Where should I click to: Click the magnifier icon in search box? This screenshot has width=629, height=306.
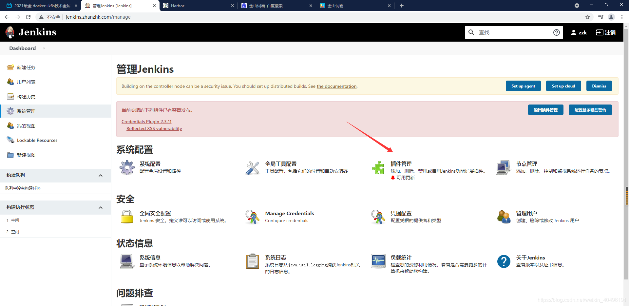pyautogui.click(x=471, y=32)
